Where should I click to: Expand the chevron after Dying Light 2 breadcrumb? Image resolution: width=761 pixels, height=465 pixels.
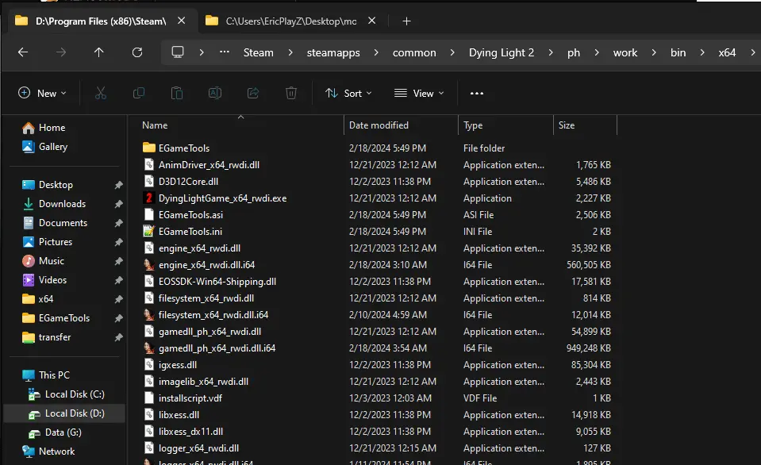pos(551,52)
